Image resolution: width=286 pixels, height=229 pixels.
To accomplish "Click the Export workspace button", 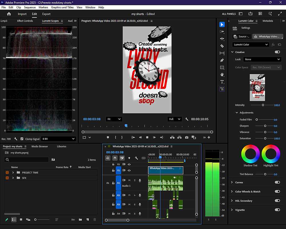I will tap(46, 14).
